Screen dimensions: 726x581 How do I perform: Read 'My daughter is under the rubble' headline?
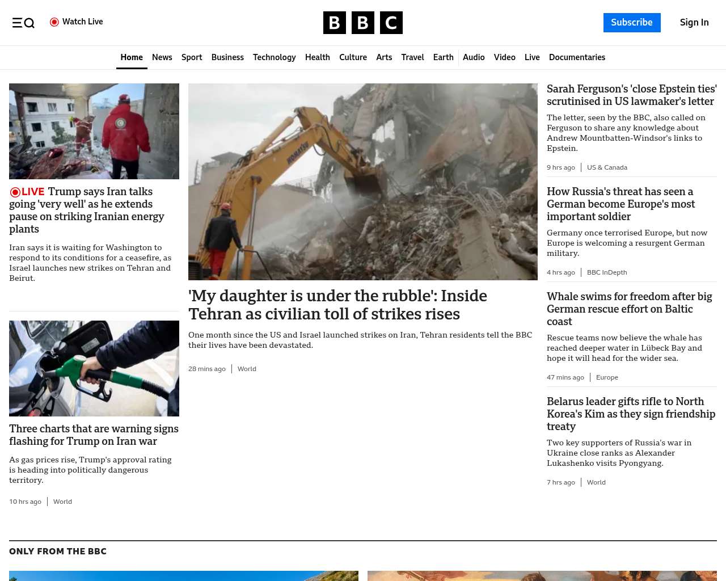[337, 305]
